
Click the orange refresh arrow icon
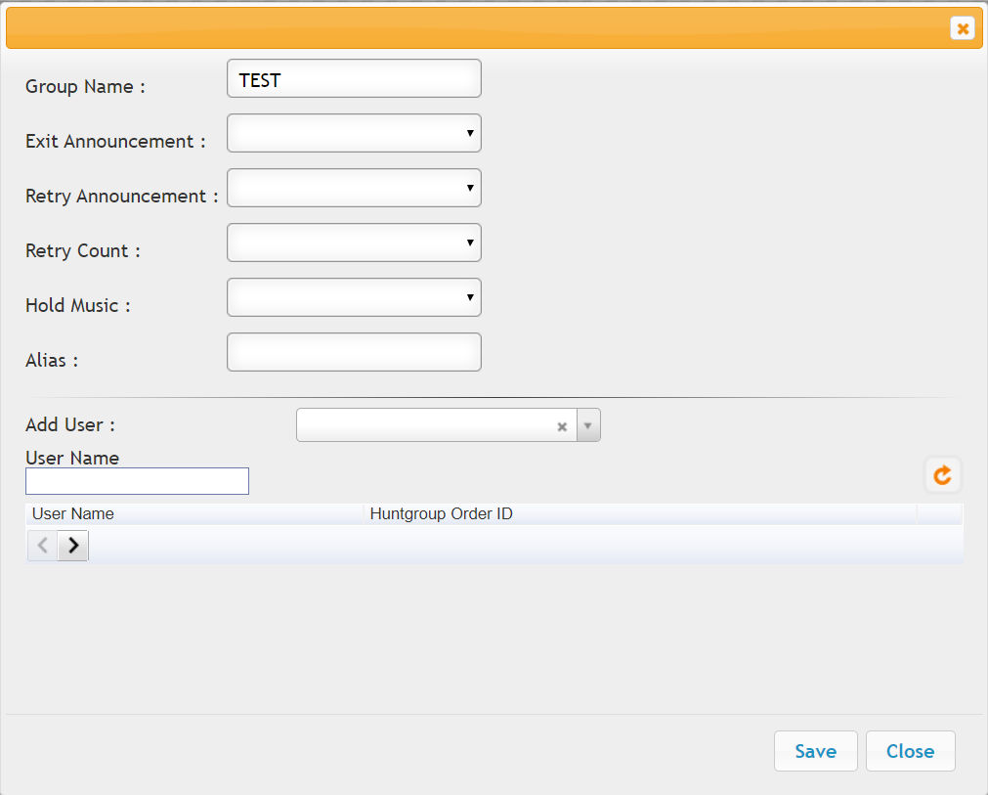(943, 474)
